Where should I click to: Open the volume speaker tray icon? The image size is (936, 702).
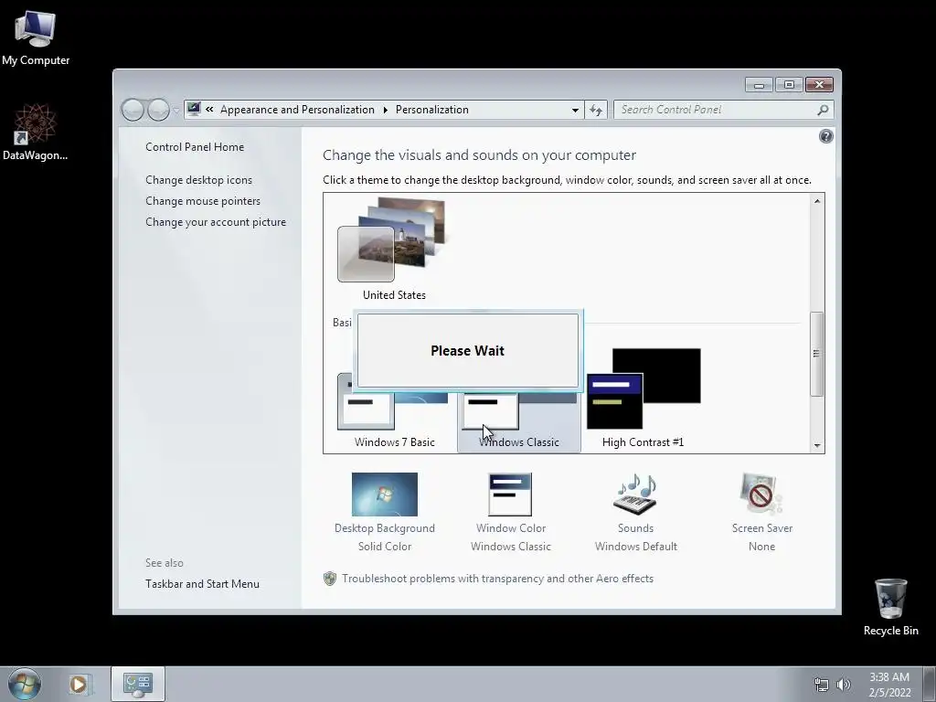[844, 685]
